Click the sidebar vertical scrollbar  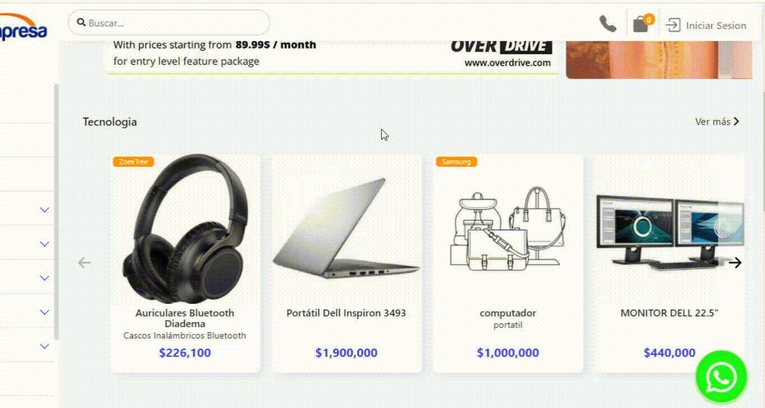pyautogui.click(x=56, y=212)
